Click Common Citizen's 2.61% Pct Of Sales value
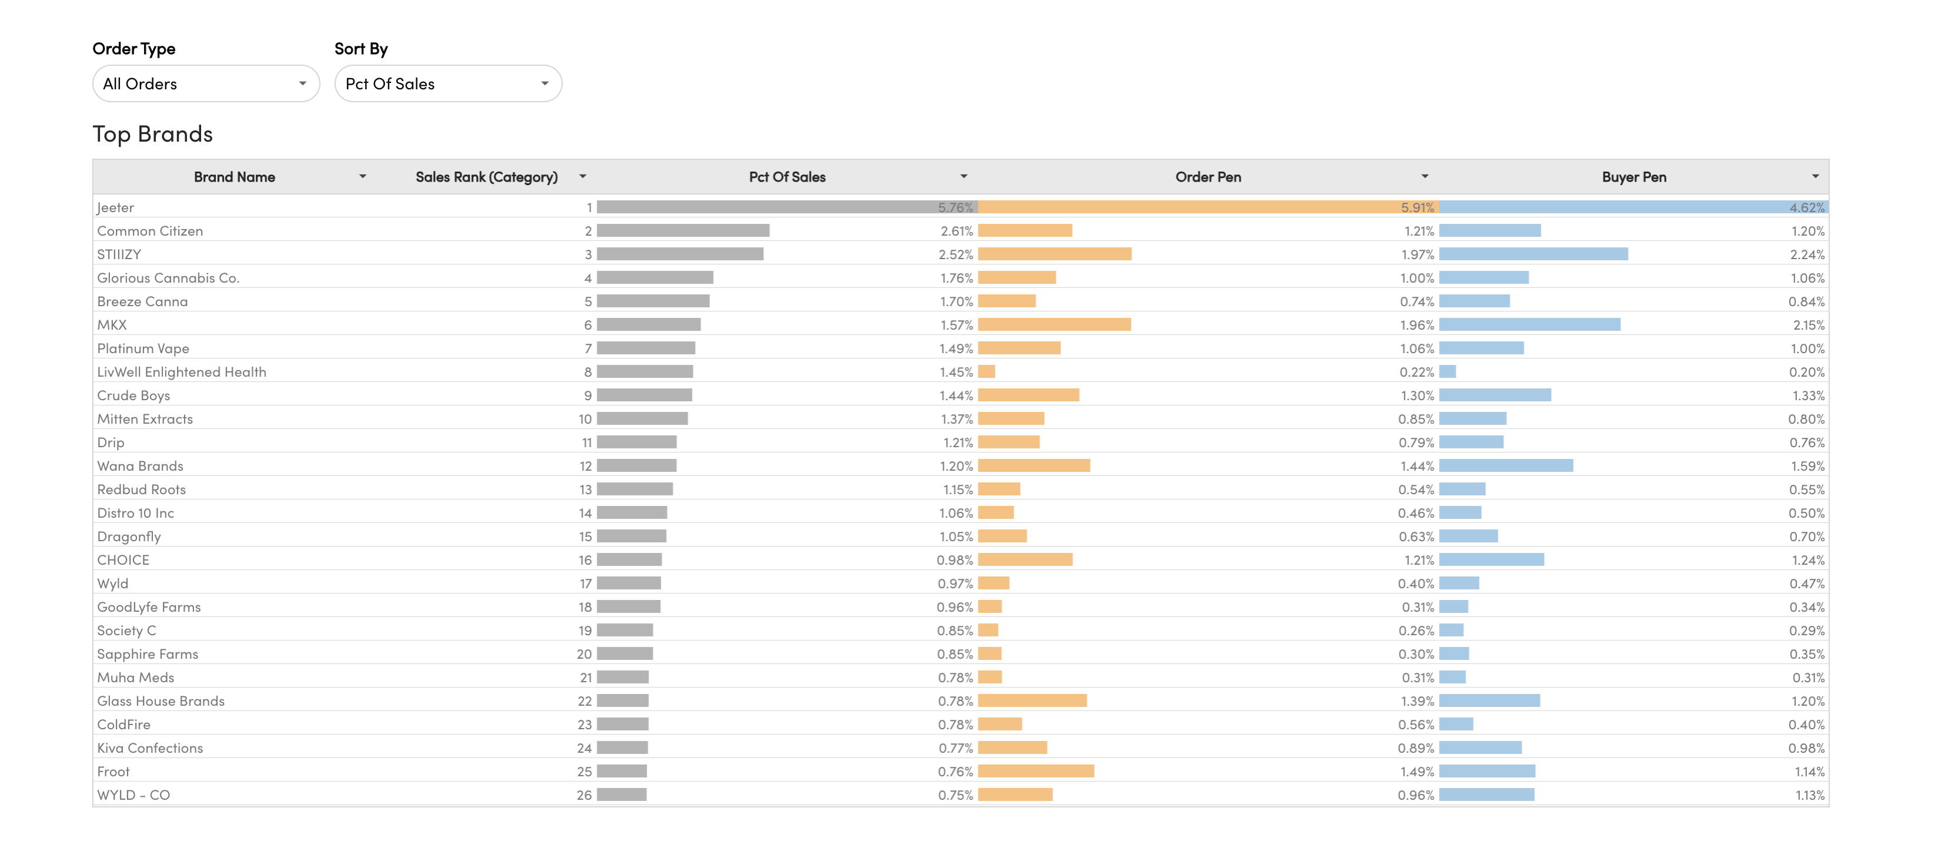The image size is (1938, 845). point(957,231)
